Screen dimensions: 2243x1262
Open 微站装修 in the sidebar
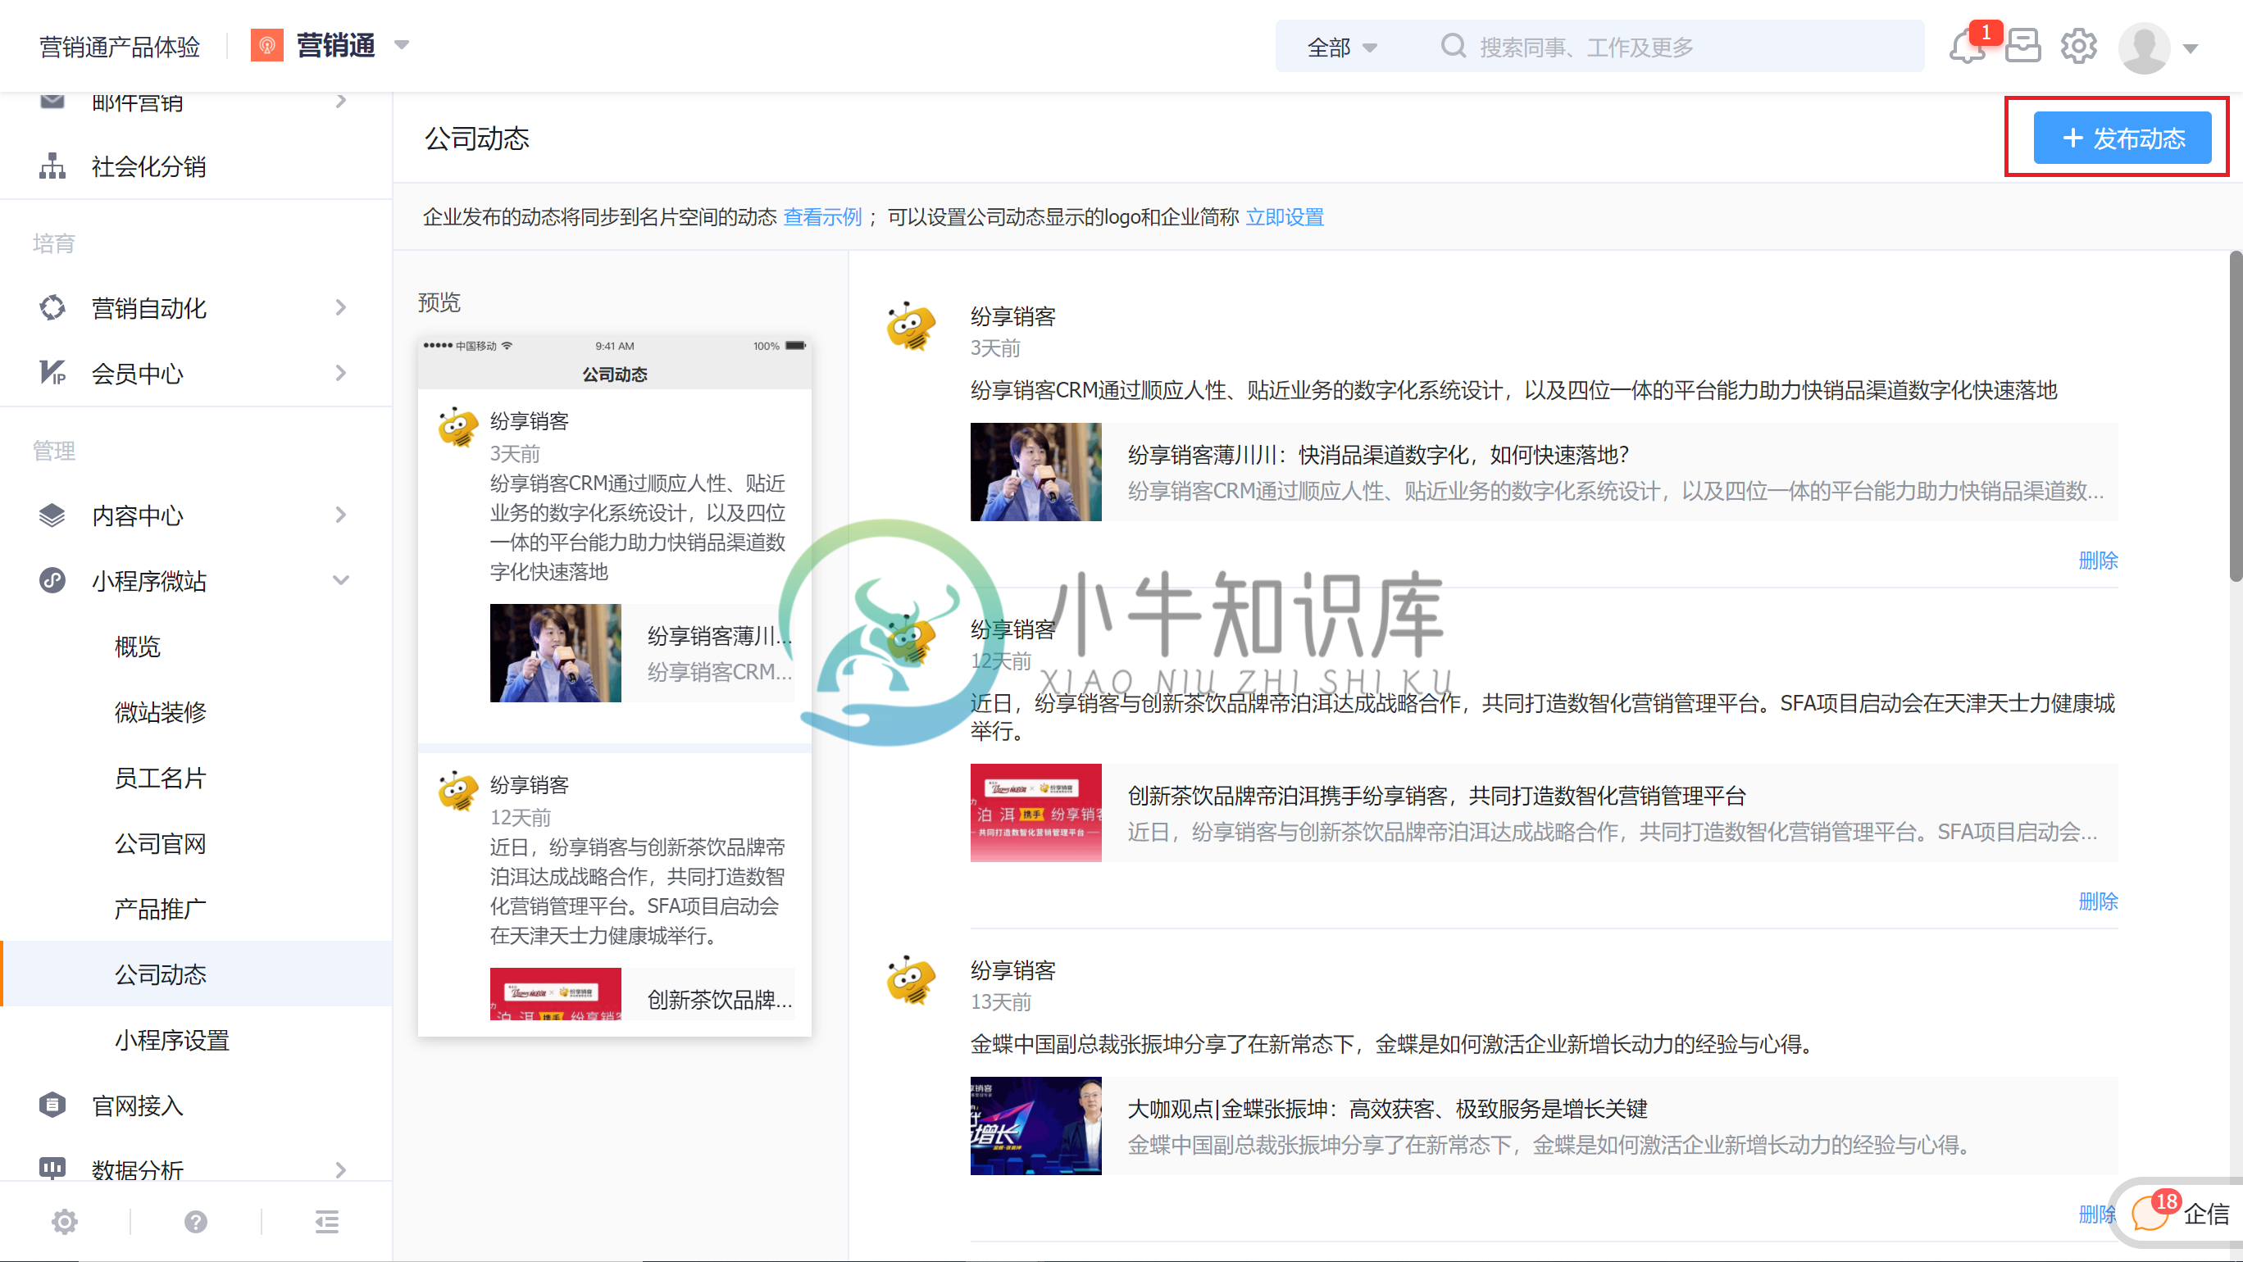(x=160, y=712)
